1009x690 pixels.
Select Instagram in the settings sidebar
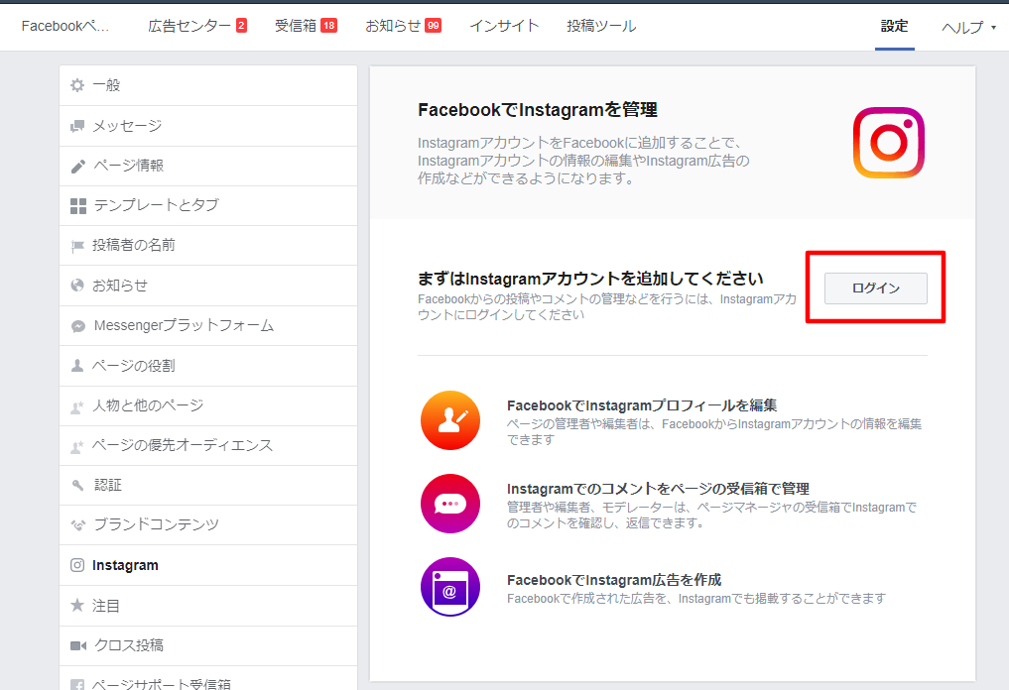208,565
